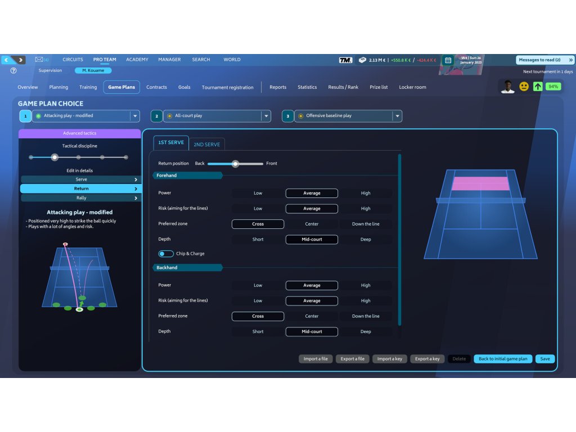Set Forehand Preferred zone Down the line

pos(366,224)
